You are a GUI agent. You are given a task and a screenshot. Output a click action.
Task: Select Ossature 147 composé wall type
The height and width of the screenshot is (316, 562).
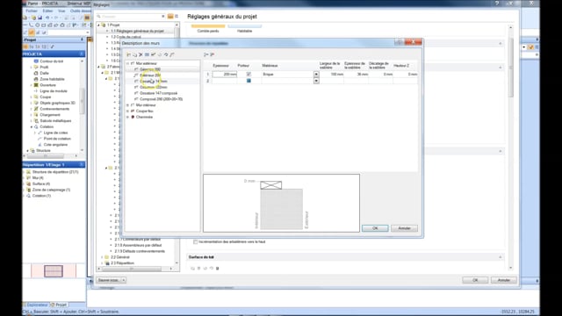(x=158, y=93)
